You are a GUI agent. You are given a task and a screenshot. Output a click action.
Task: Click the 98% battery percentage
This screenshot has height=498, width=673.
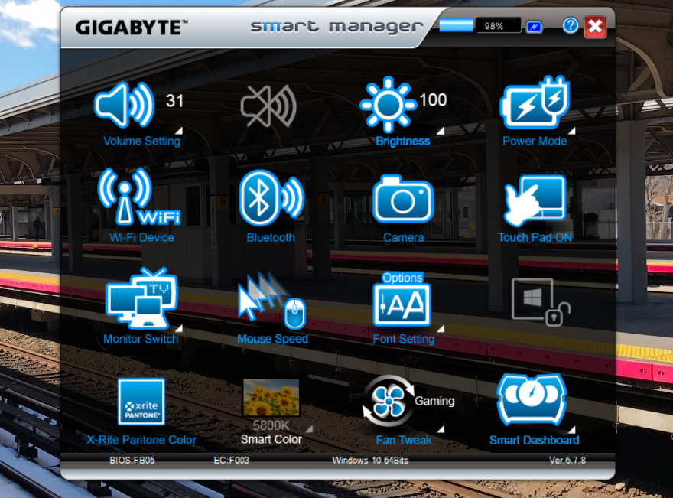[493, 26]
